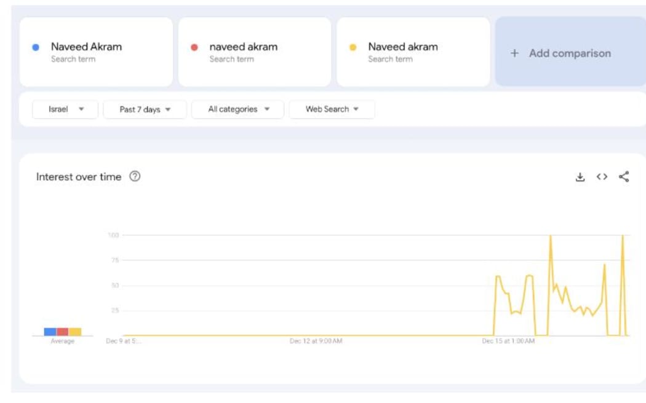The height and width of the screenshot is (403, 646).
Task: Open the Past 7 days time range dropdown
Action: pos(145,109)
